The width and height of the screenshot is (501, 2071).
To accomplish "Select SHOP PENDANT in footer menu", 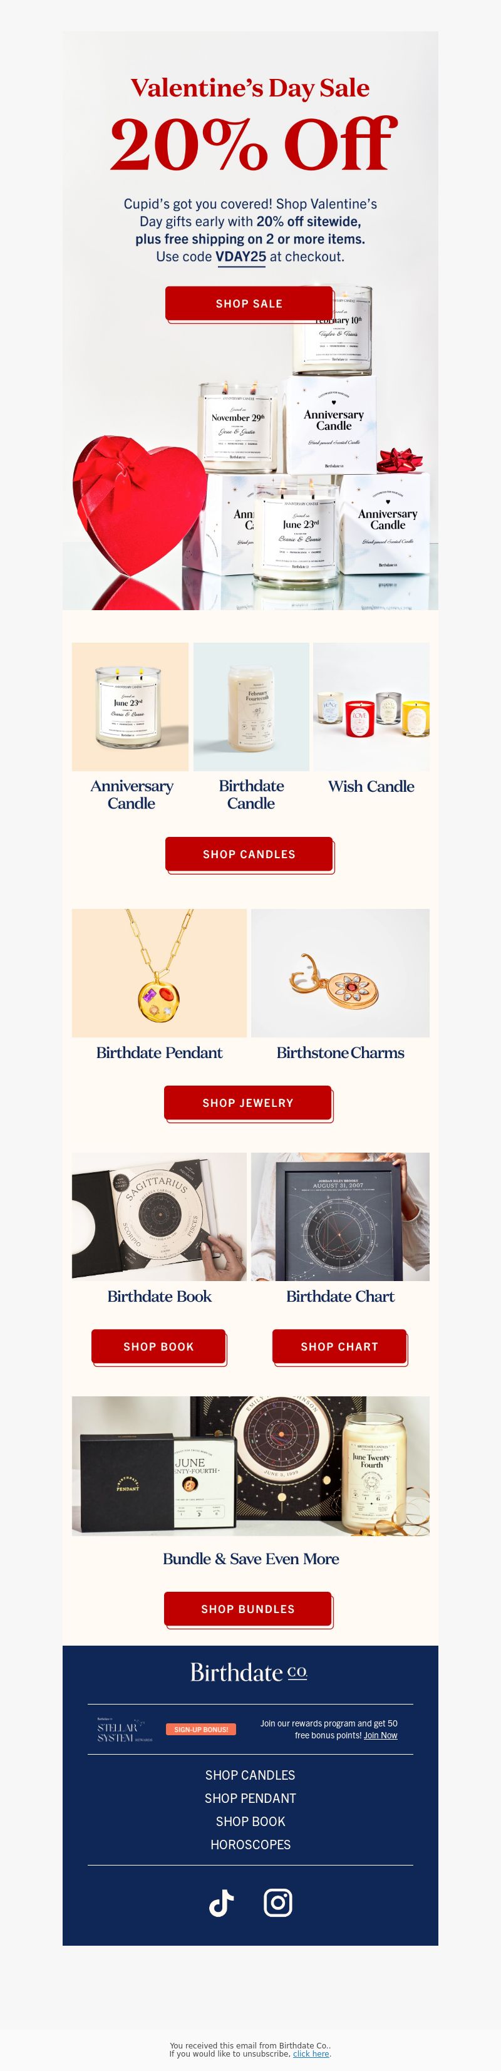I will point(250,1798).
